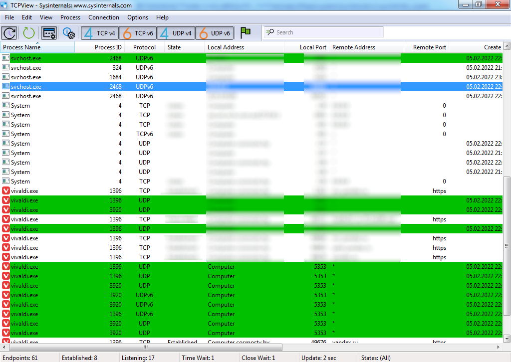Toggle the UDP v4 filter
The width and height of the screenshot is (511, 362).
click(176, 33)
